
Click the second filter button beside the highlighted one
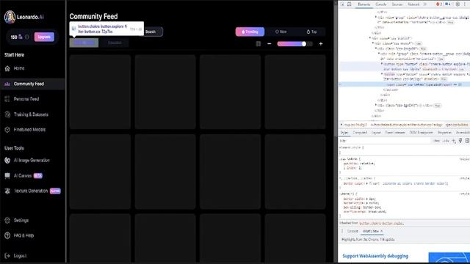pyautogui.click(x=115, y=43)
